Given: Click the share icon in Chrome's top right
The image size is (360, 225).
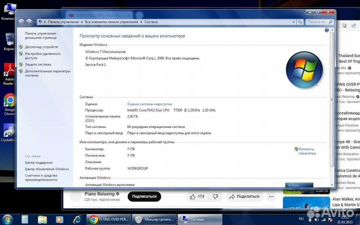Looking at the screenshot, I should (353, 25).
